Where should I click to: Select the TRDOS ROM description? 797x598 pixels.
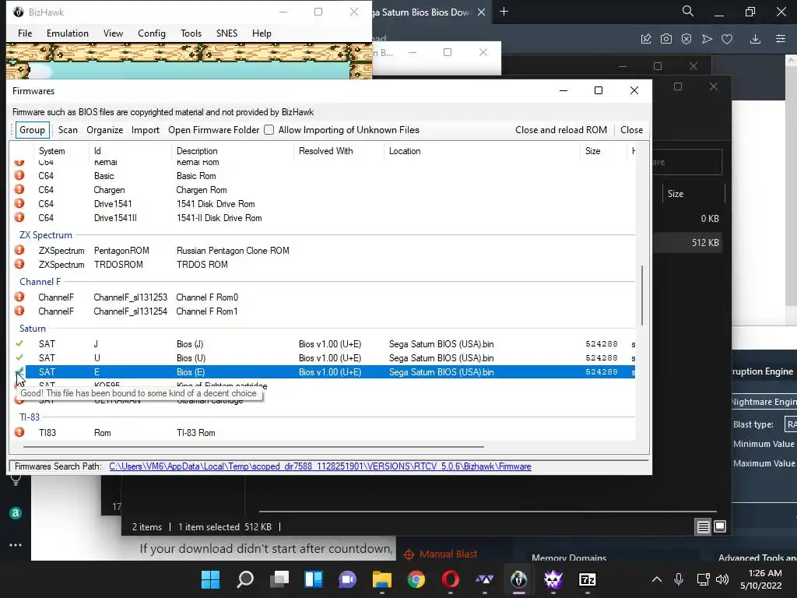coord(202,265)
